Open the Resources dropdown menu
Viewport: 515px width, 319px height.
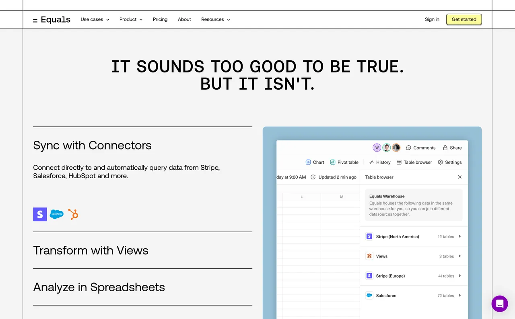coord(215,19)
